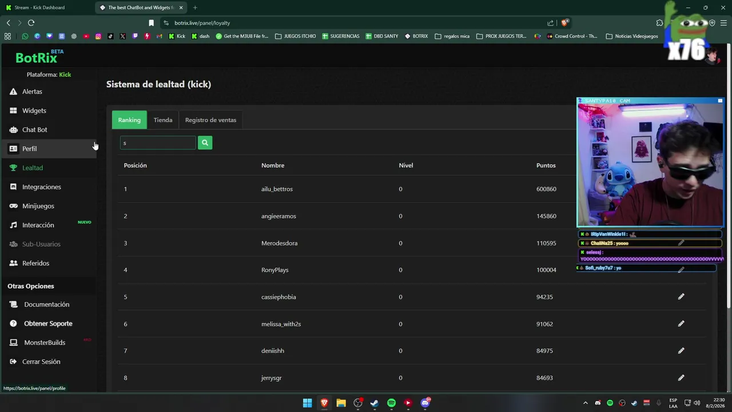
Task: Open the JUEGOS ITCHIO bookmark folder
Action: (296, 36)
